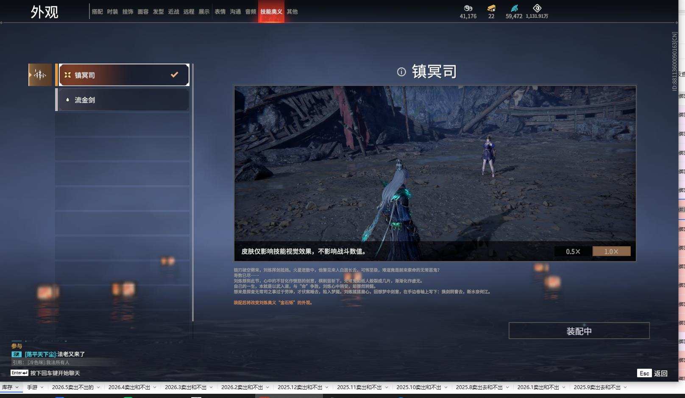This screenshot has height=398, width=685.
Task: Click the cross-shaped icon beside 镇冥司
Action: coord(67,75)
